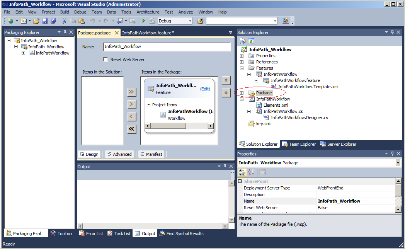Refresh the Solution Explorer

coord(251,41)
